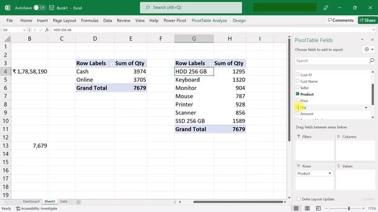Click the zoom slider handle

click(x=348, y=208)
